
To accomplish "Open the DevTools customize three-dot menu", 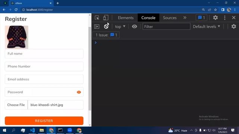I will coord(225,18).
